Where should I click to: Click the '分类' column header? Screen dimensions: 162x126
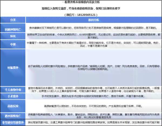[x=13, y=20]
